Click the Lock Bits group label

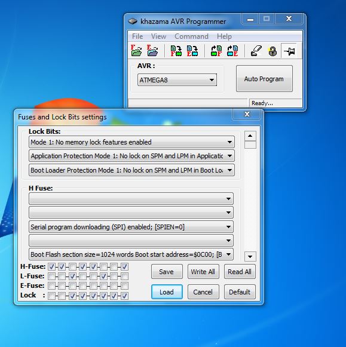[44, 131]
